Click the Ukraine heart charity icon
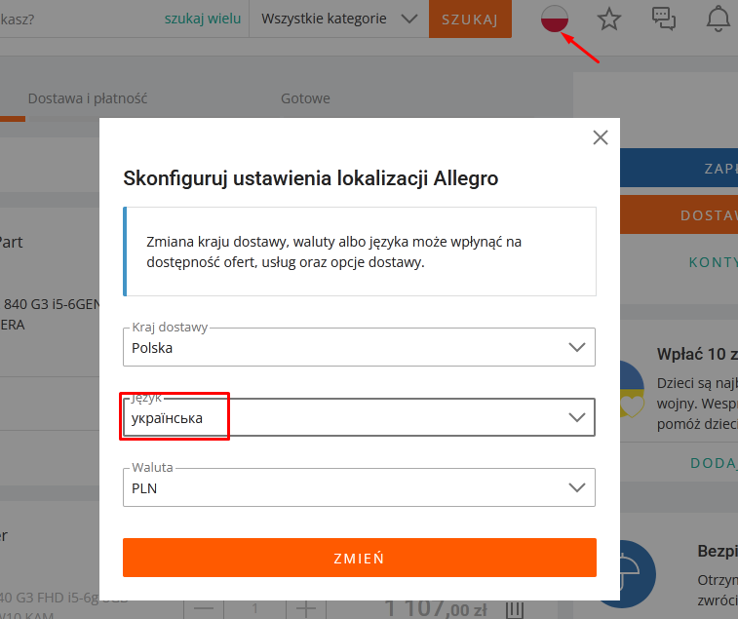 [632, 389]
